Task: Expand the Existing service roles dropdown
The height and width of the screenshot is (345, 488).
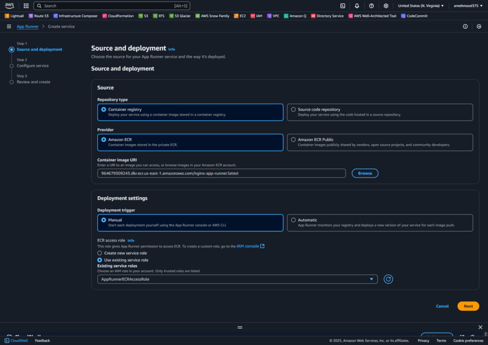Action: pyautogui.click(x=237, y=279)
